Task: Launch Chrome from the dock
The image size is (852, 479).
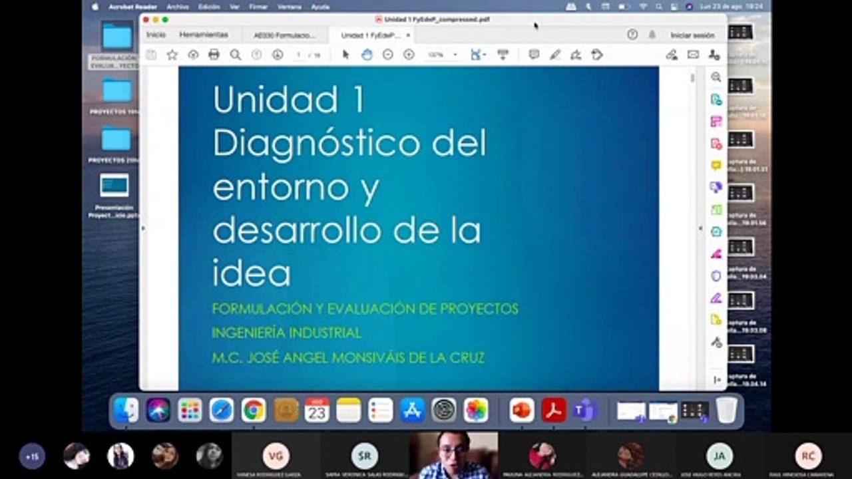Action: [x=254, y=410]
